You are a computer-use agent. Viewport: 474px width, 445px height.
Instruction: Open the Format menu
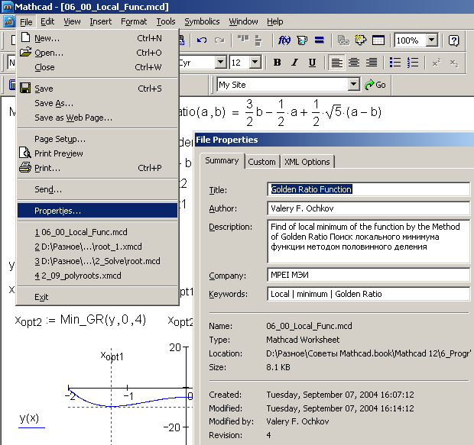[134, 21]
